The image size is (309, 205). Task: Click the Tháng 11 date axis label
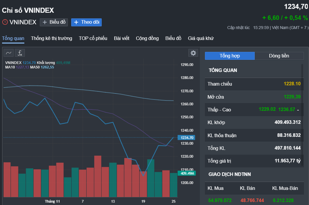point(52,201)
